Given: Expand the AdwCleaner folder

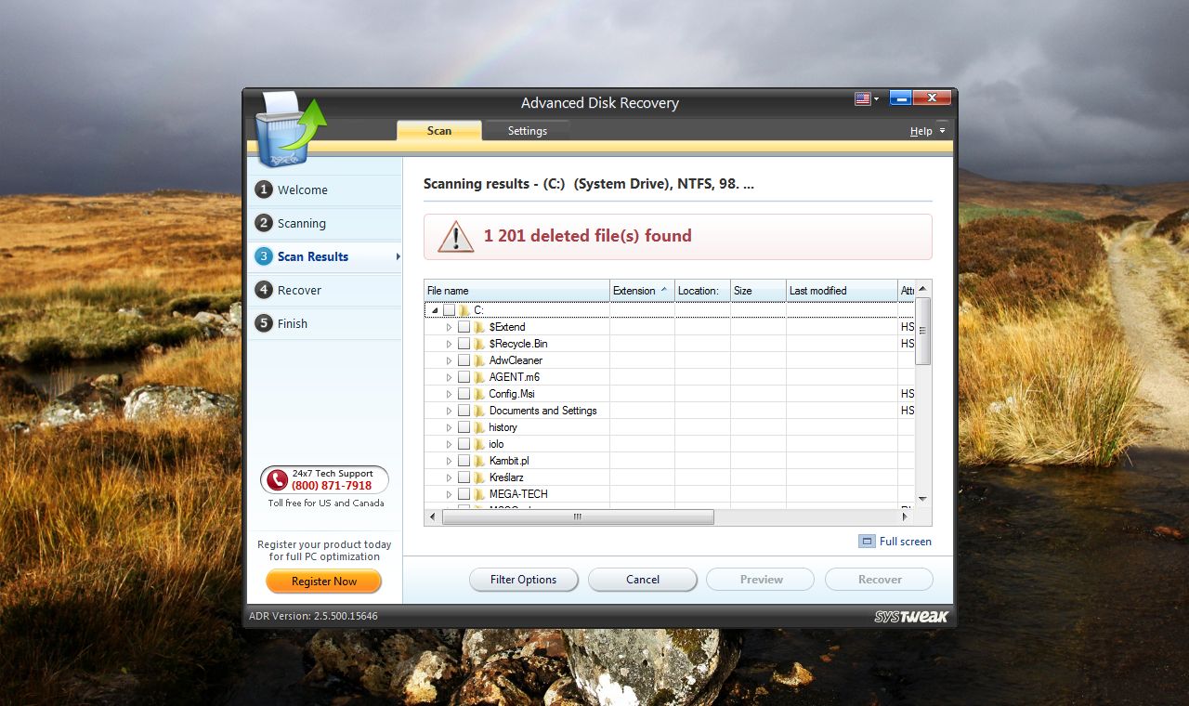Looking at the screenshot, I should click(449, 360).
